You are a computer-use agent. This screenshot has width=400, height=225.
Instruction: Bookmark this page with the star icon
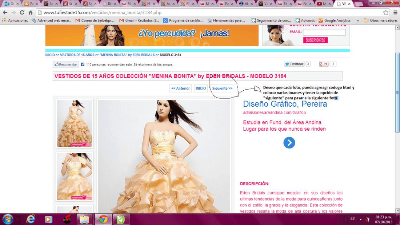(386, 12)
